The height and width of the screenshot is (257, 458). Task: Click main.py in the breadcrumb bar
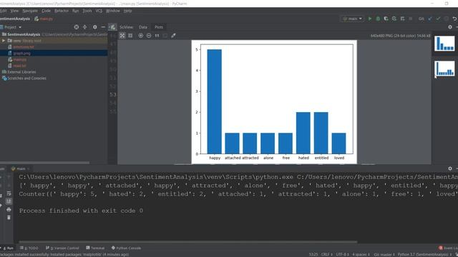pos(44,19)
